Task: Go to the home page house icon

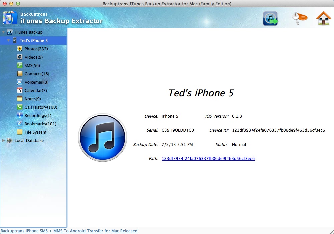Action: point(323,18)
